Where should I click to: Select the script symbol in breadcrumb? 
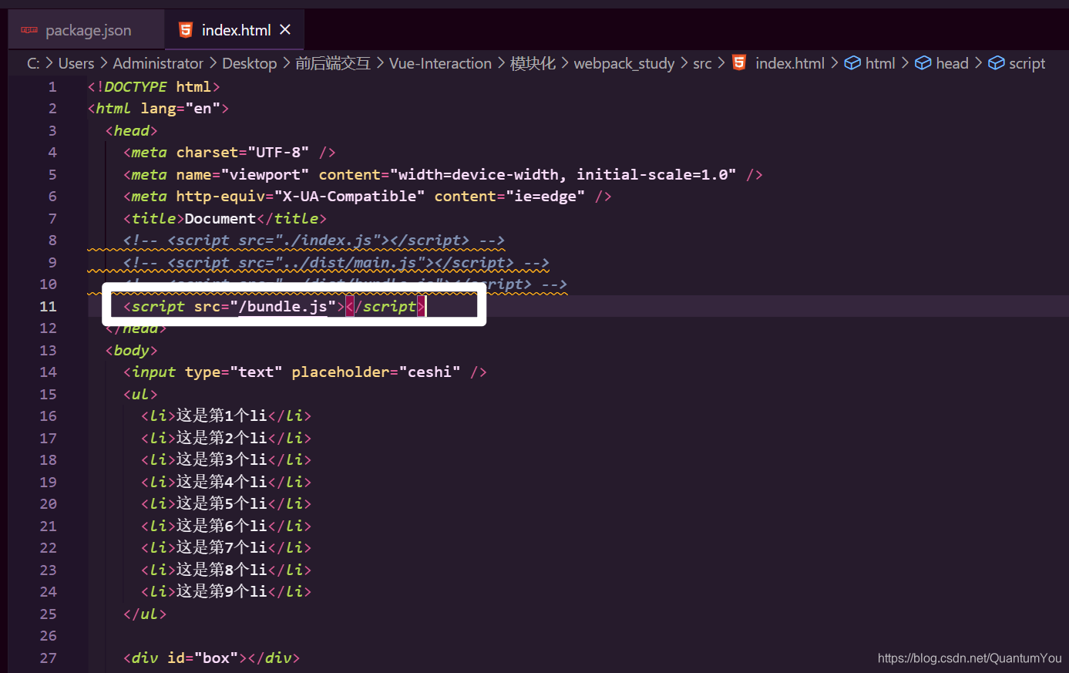click(1027, 63)
